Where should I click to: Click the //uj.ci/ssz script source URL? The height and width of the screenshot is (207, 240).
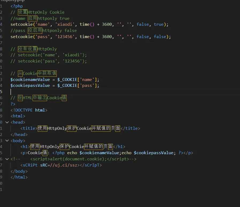pos(63,165)
